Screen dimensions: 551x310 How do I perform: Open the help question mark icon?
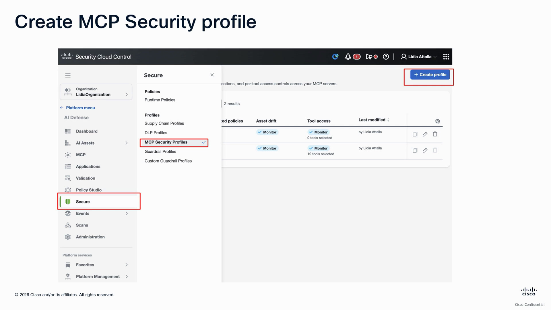[386, 57]
